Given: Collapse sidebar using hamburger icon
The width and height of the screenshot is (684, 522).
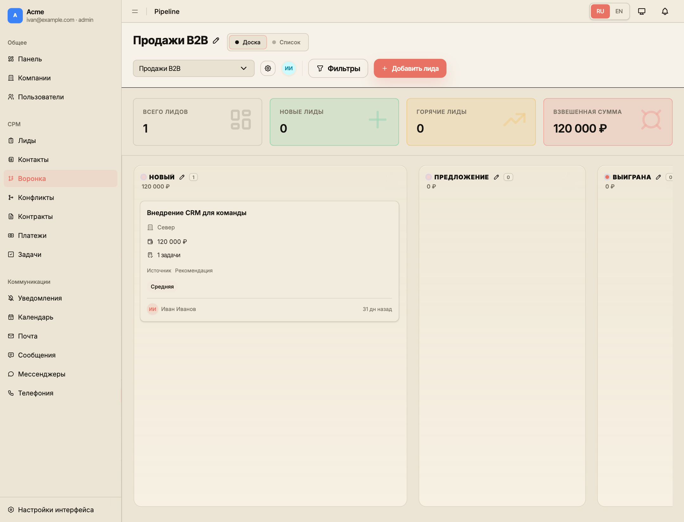Looking at the screenshot, I should click(135, 11).
